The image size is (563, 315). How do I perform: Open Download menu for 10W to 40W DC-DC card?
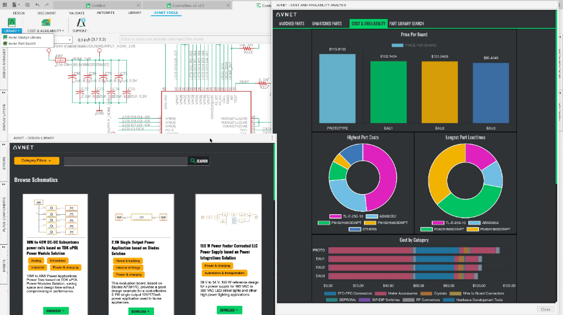(x=55, y=311)
